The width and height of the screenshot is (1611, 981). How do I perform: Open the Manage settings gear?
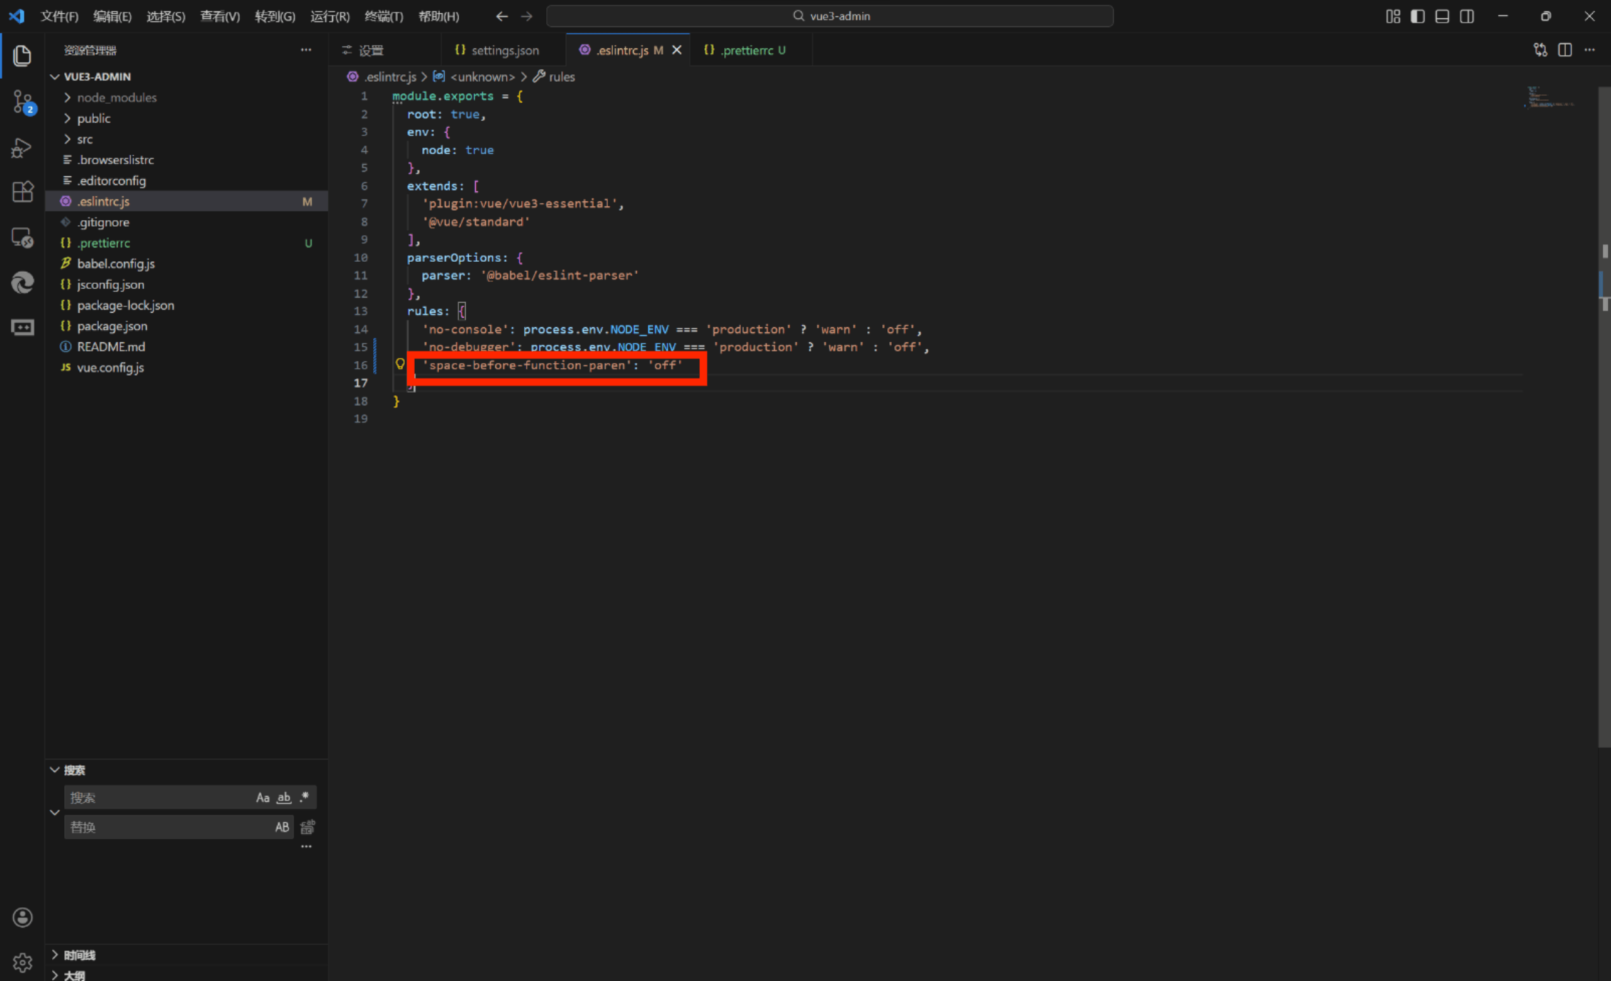pyautogui.click(x=22, y=962)
